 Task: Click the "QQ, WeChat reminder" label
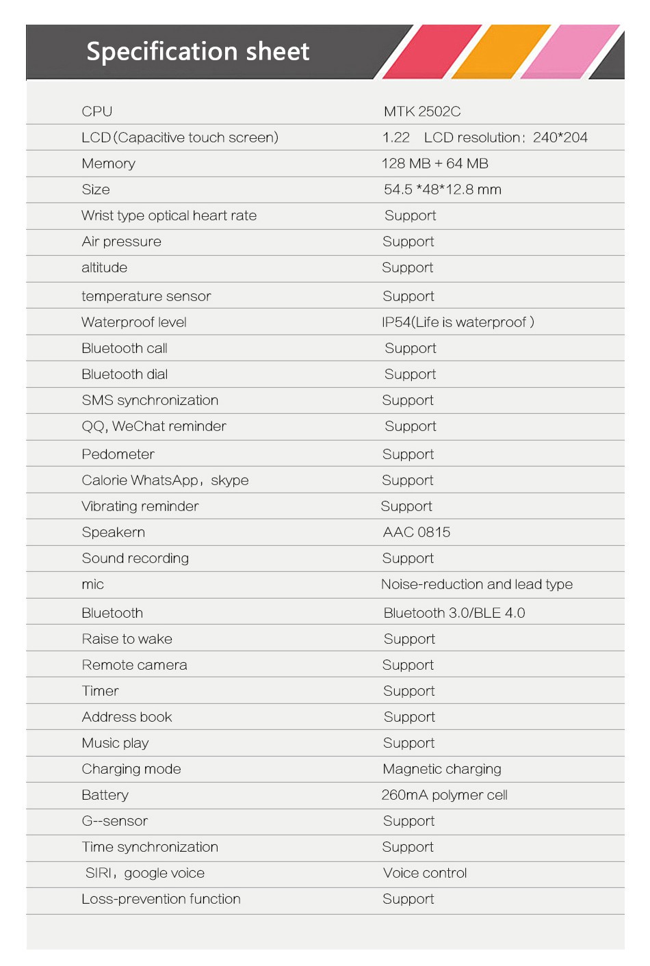point(154,426)
